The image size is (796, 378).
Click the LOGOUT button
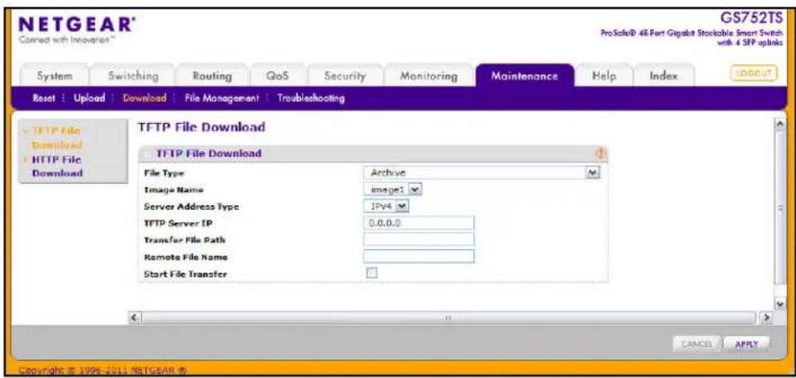coord(754,73)
